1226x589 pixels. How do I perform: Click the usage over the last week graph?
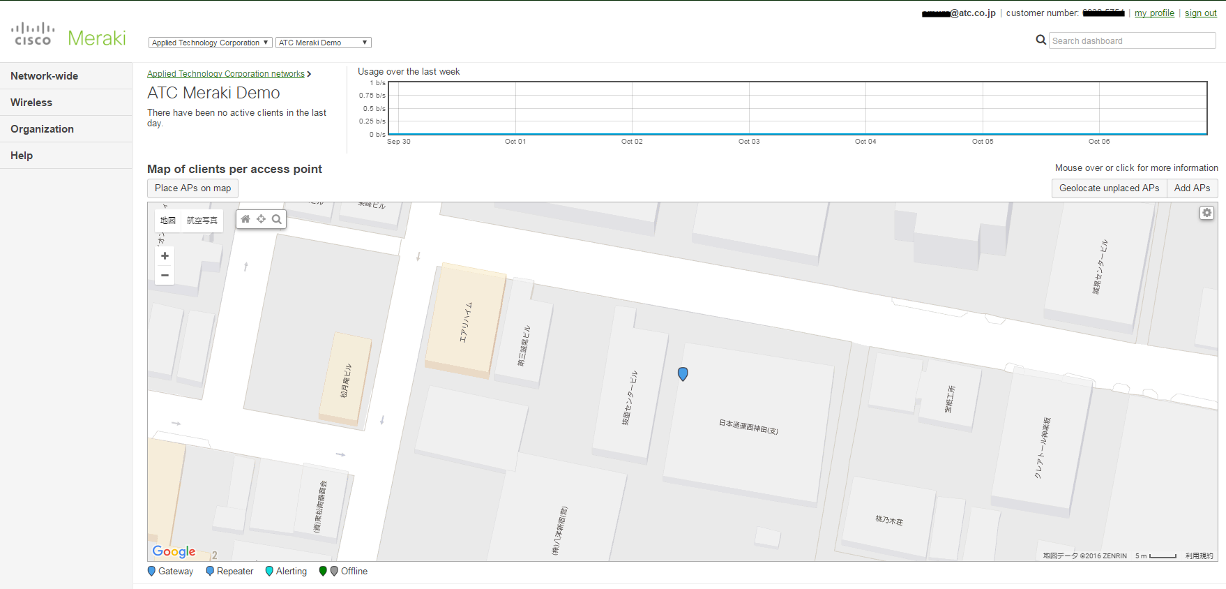coord(797,108)
